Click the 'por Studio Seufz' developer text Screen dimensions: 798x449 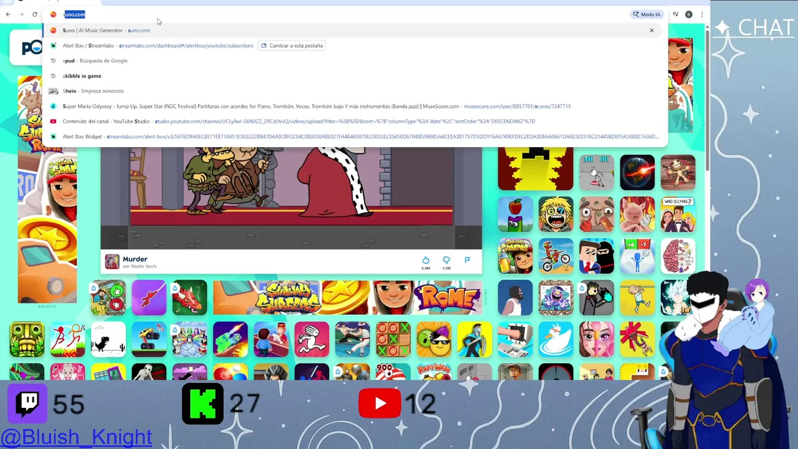pos(140,266)
